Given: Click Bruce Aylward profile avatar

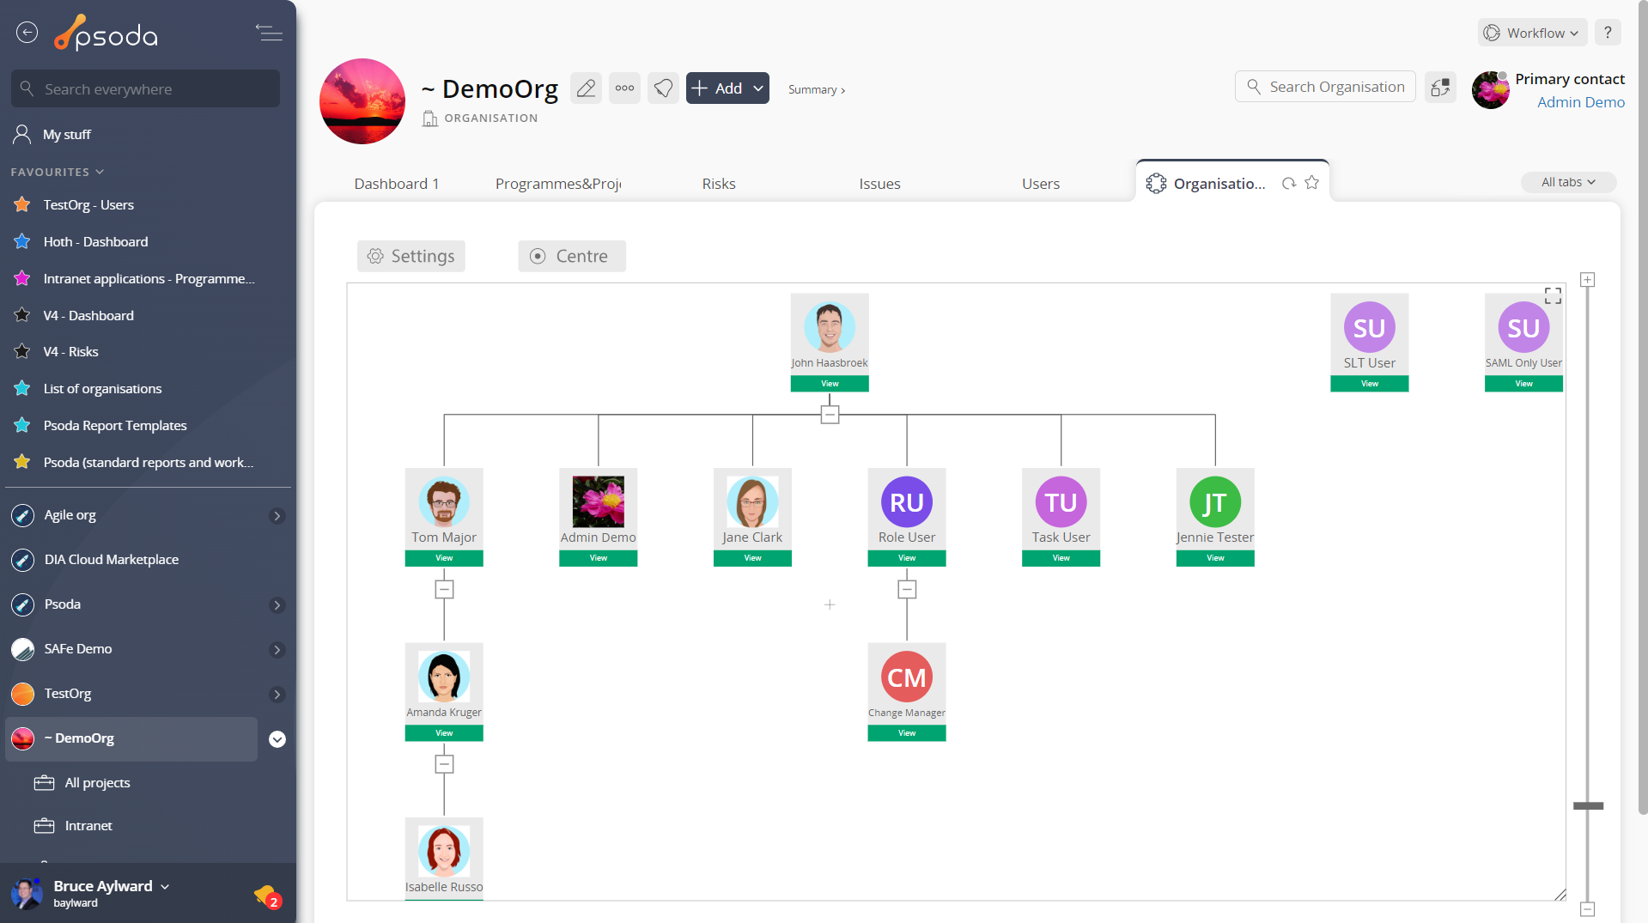Looking at the screenshot, I should pos(27,893).
